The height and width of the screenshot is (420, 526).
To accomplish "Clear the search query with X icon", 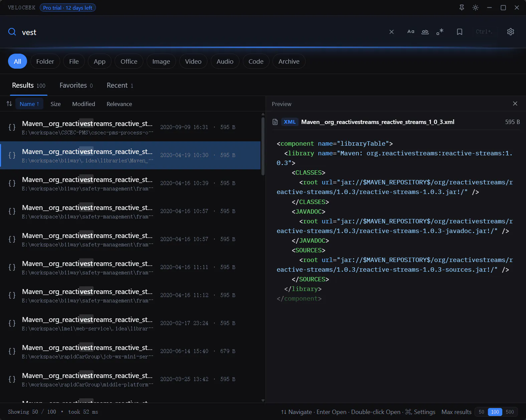I will pyautogui.click(x=391, y=32).
